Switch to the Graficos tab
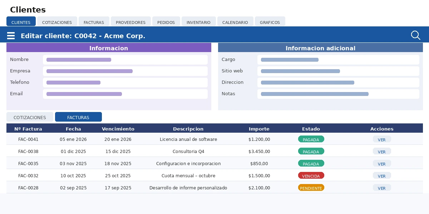429x214 pixels. (270, 22)
